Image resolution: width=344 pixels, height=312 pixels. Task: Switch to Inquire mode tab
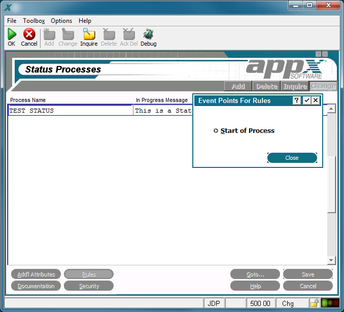pos(295,86)
